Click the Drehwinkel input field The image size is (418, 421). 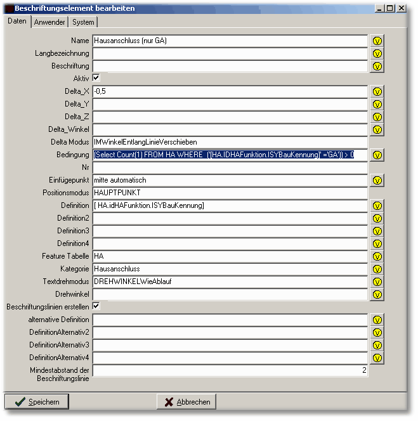pyautogui.click(x=230, y=294)
